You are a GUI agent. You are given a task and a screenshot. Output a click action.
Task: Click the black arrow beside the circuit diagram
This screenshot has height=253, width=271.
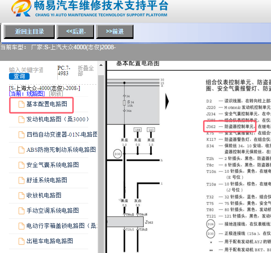tap(167, 102)
